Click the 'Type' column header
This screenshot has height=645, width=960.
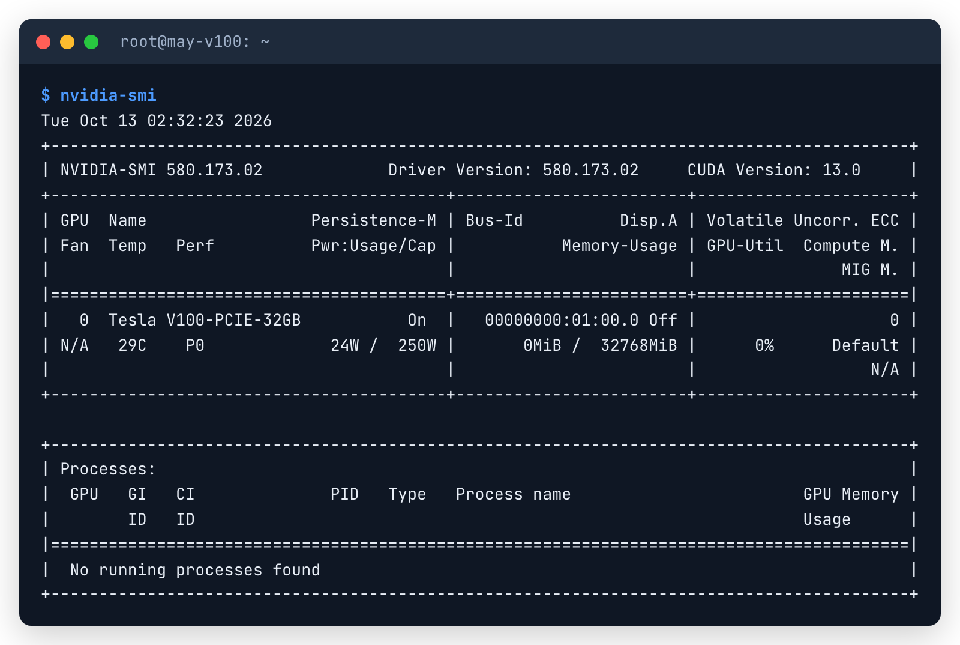[407, 494]
